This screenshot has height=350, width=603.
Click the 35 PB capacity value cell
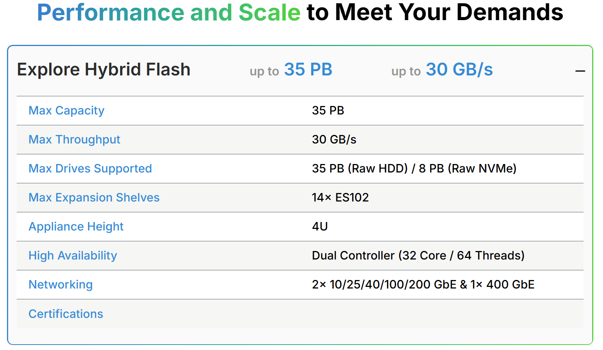[328, 111]
